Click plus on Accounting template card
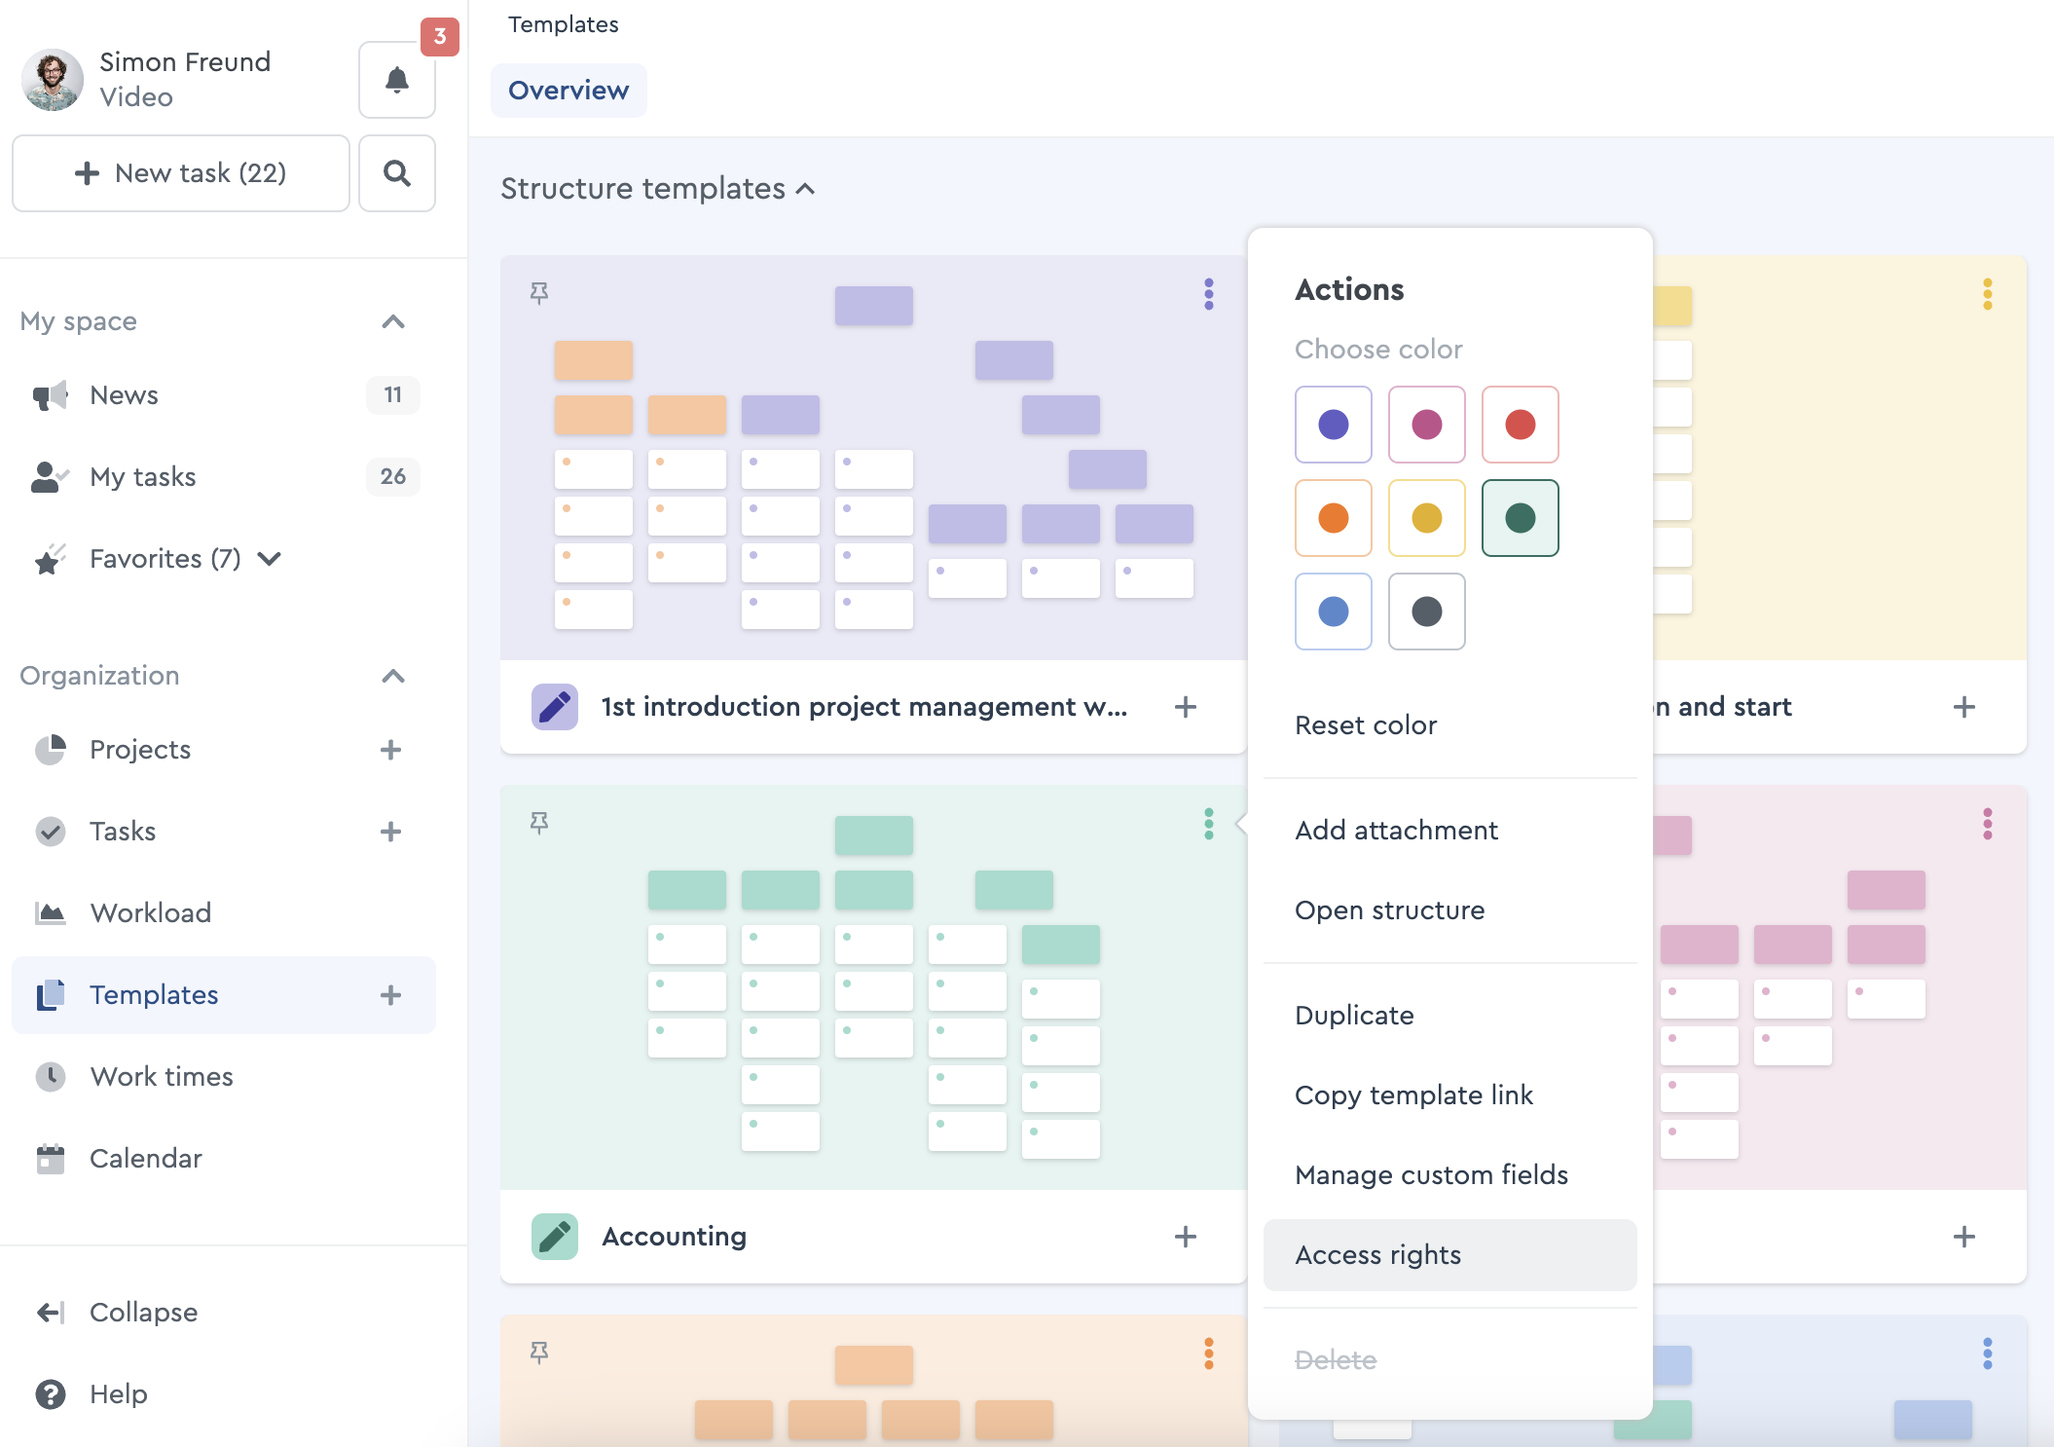 1186,1237
